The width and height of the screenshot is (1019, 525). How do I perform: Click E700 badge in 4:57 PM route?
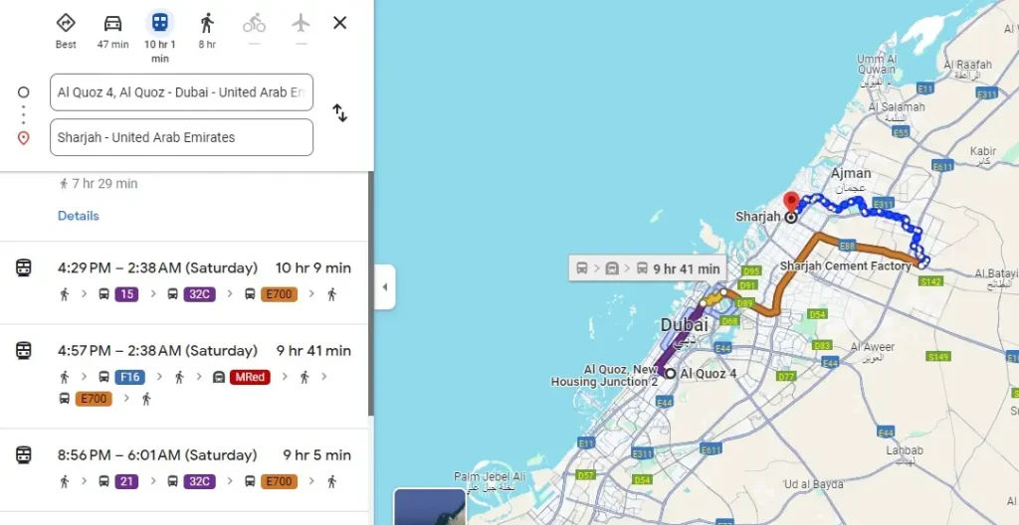click(94, 399)
